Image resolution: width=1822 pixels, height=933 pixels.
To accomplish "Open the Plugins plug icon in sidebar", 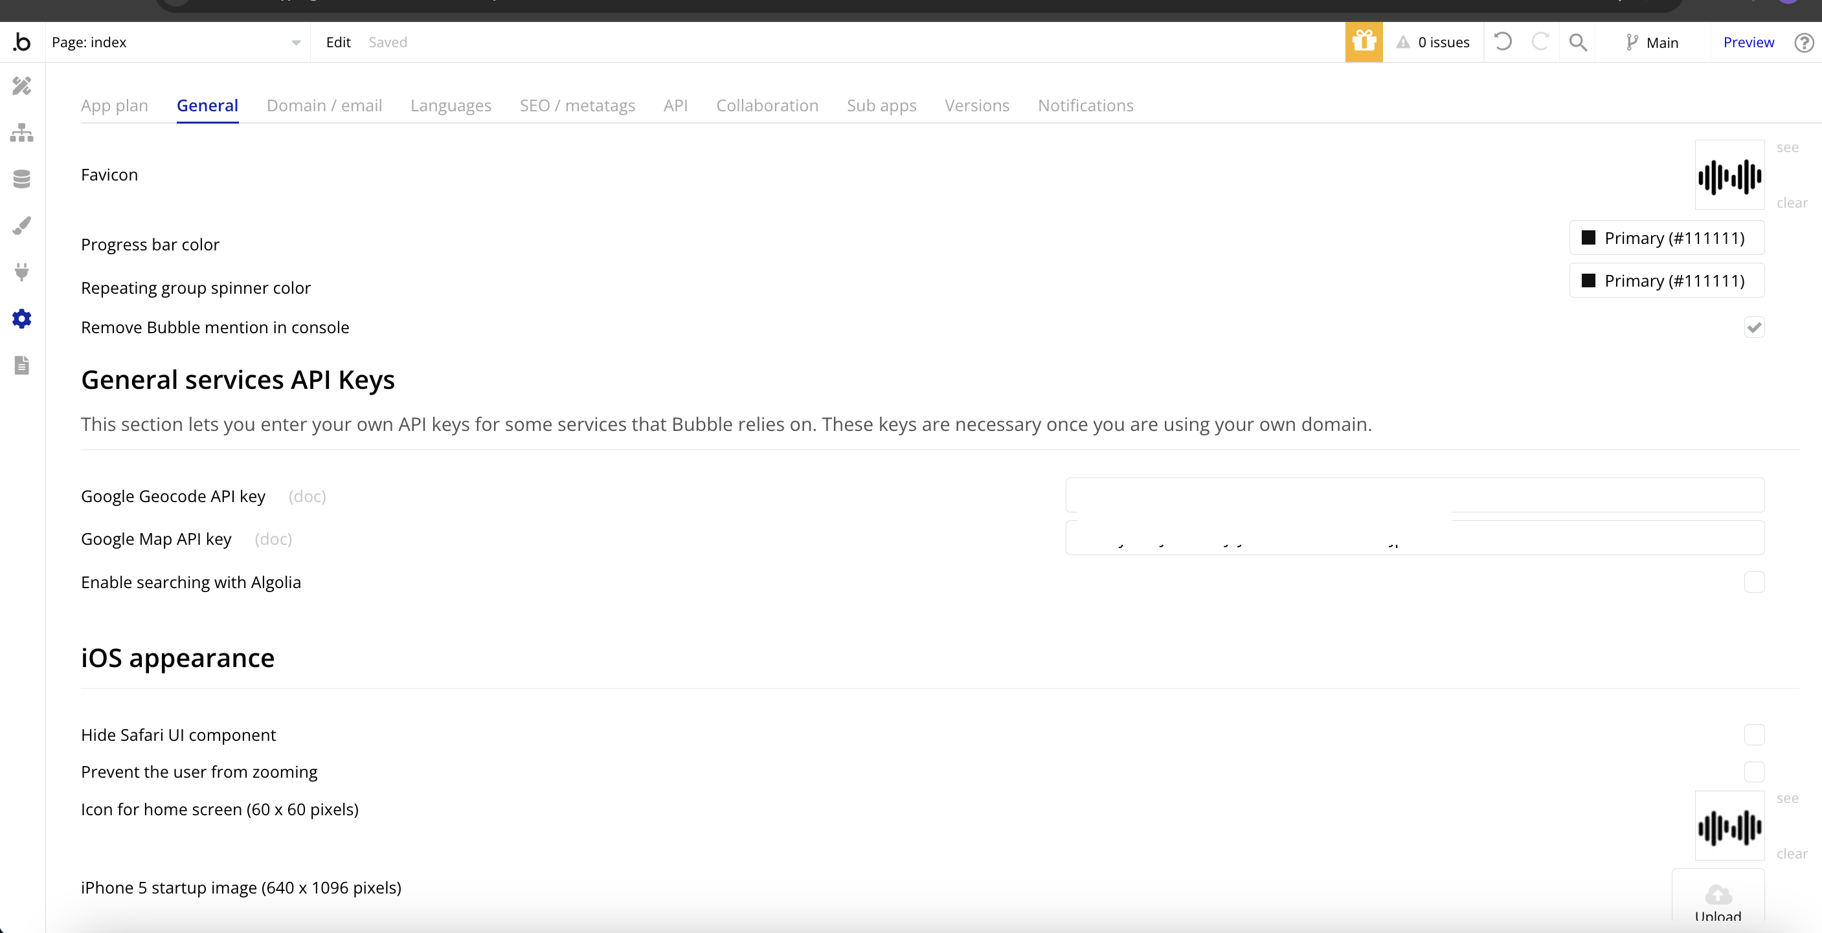I will pos(22,272).
